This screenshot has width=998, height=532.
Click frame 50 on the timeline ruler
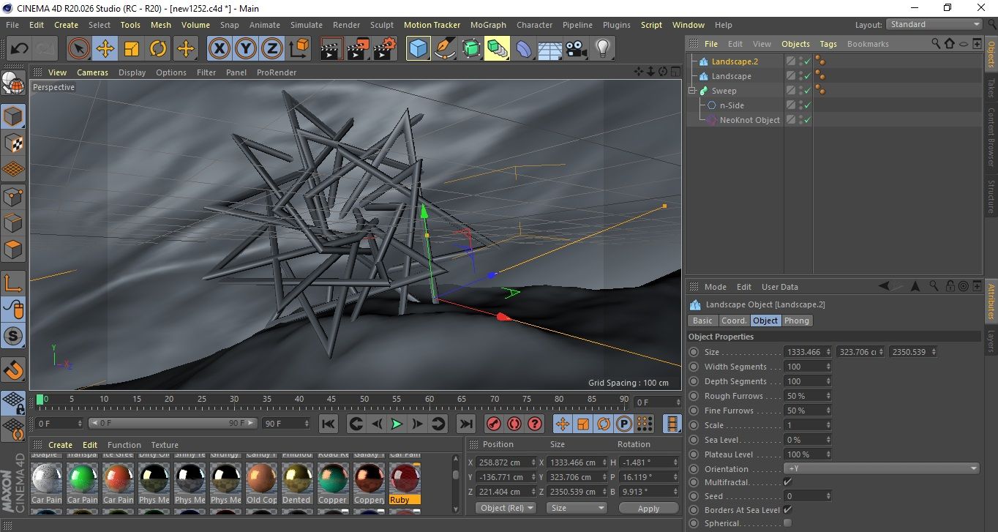364,399
